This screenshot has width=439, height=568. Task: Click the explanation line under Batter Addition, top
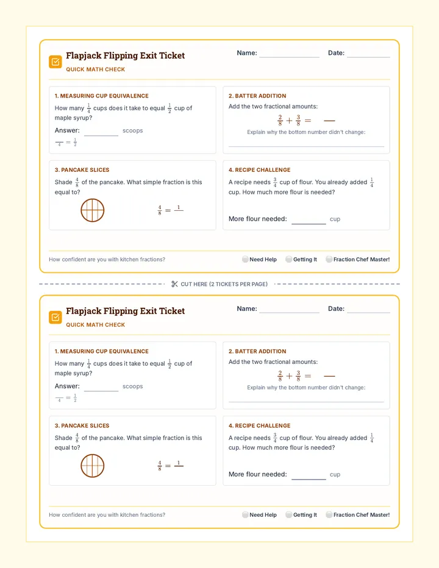pyautogui.click(x=306, y=143)
